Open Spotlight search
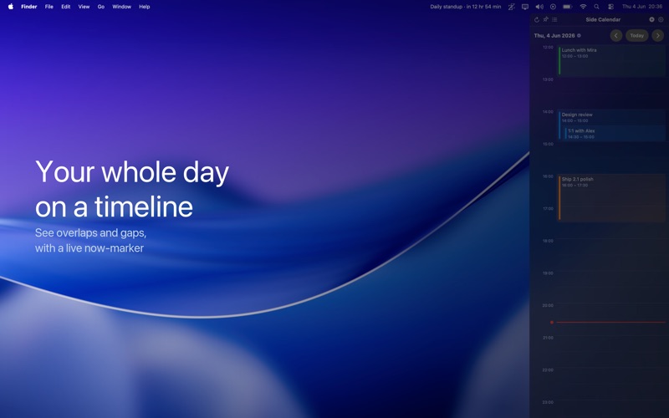 596,7
